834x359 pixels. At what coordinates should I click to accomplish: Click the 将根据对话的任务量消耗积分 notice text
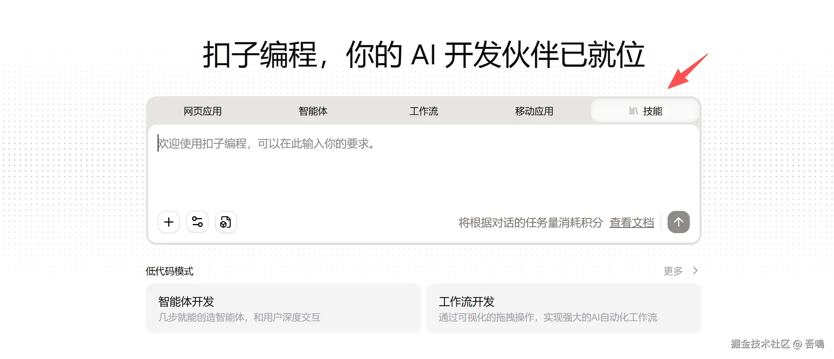point(531,222)
